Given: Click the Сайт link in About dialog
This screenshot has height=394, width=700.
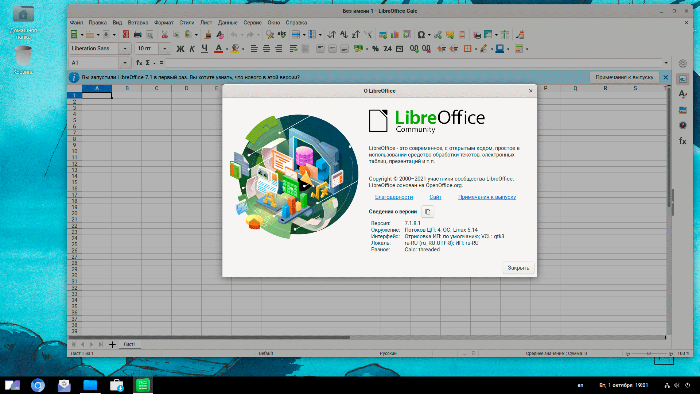Looking at the screenshot, I should tap(435, 197).
